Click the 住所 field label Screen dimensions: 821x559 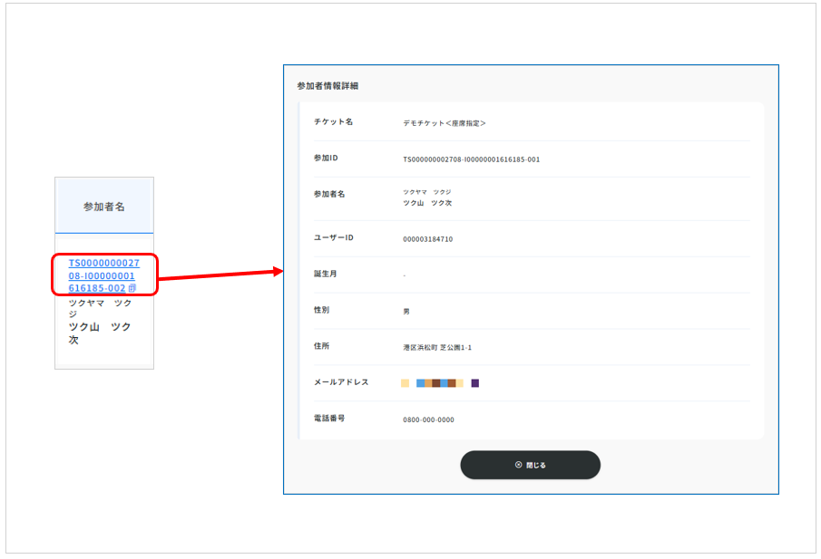point(321,346)
